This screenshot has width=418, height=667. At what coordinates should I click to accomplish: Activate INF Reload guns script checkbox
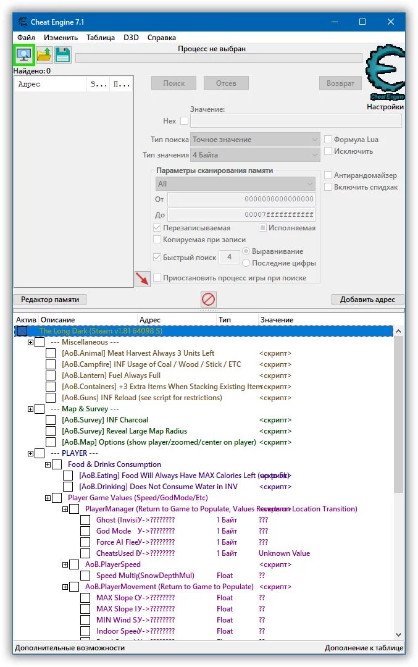(51, 398)
